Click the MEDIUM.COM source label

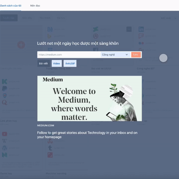(46, 125)
